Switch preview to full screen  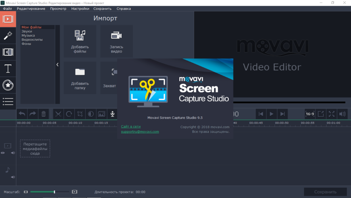pos(331,114)
